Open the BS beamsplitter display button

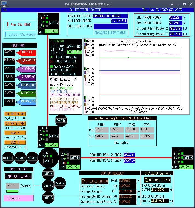[x=48, y=161]
